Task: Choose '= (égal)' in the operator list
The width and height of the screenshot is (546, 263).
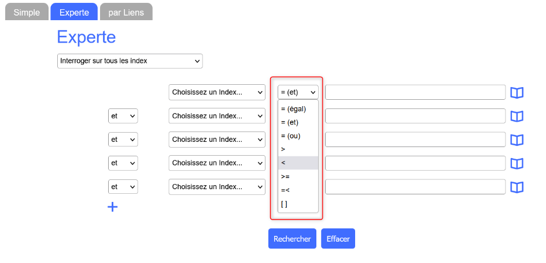Action: click(x=298, y=108)
